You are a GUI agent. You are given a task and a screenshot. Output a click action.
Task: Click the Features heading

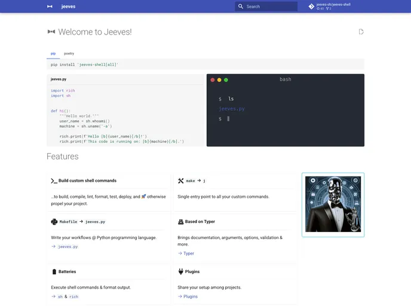tap(62, 156)
